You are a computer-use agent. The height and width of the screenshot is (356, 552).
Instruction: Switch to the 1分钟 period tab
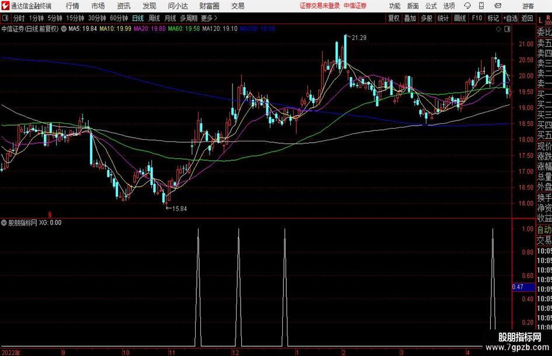pyautogui.click(x=36, y=18)
